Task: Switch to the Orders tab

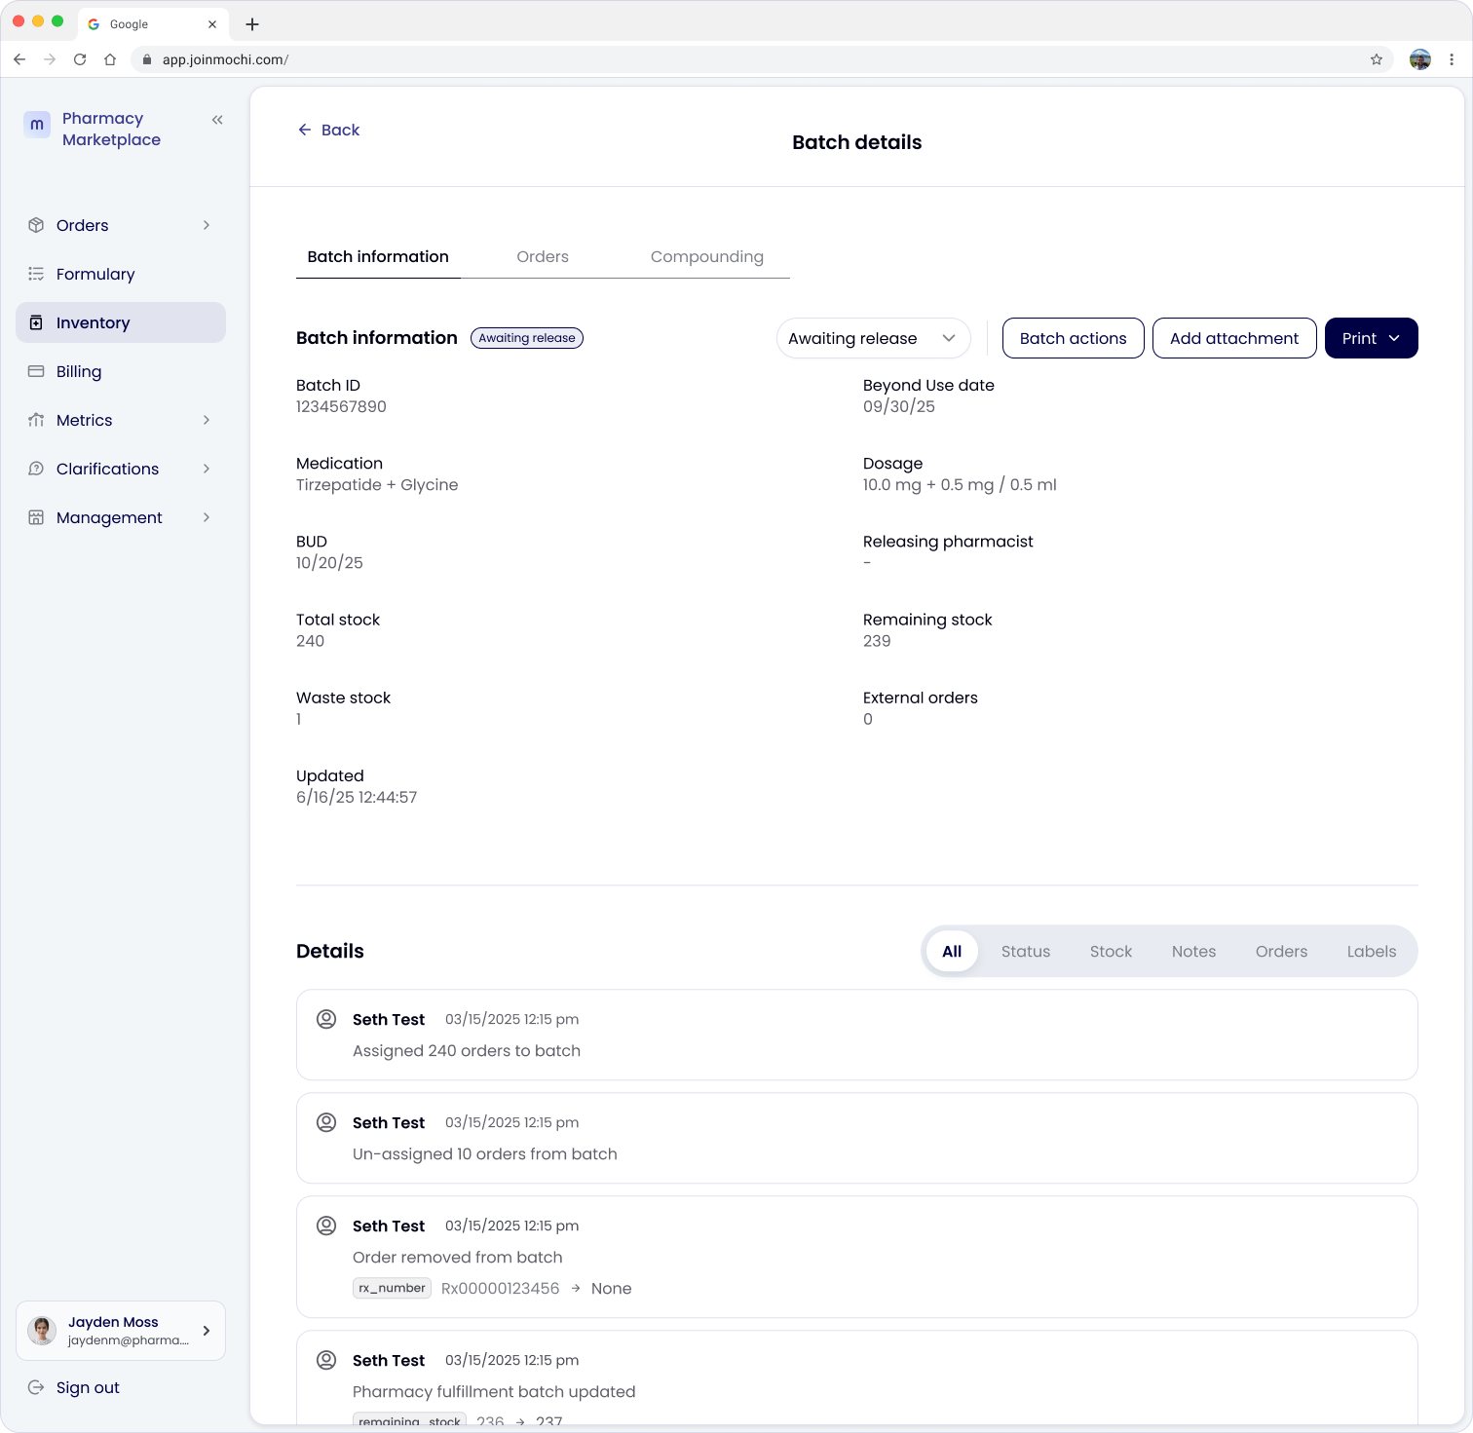Action: [543, 256]
